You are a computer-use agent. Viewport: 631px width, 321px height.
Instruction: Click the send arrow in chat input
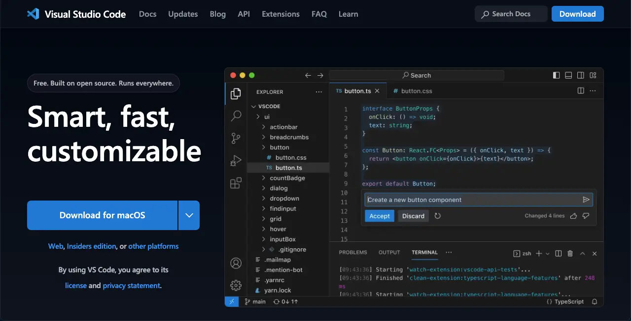pos(586,200)
